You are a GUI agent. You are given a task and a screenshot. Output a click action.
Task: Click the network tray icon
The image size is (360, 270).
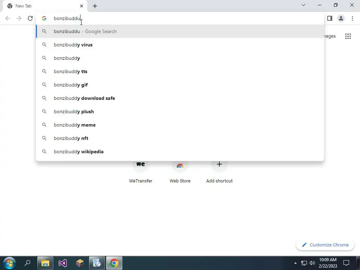304,263
